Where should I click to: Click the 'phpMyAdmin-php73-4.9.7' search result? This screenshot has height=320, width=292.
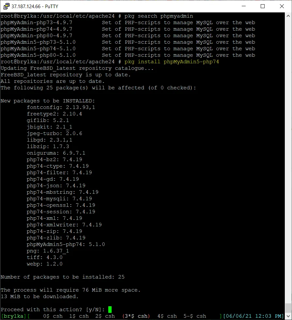36,23
